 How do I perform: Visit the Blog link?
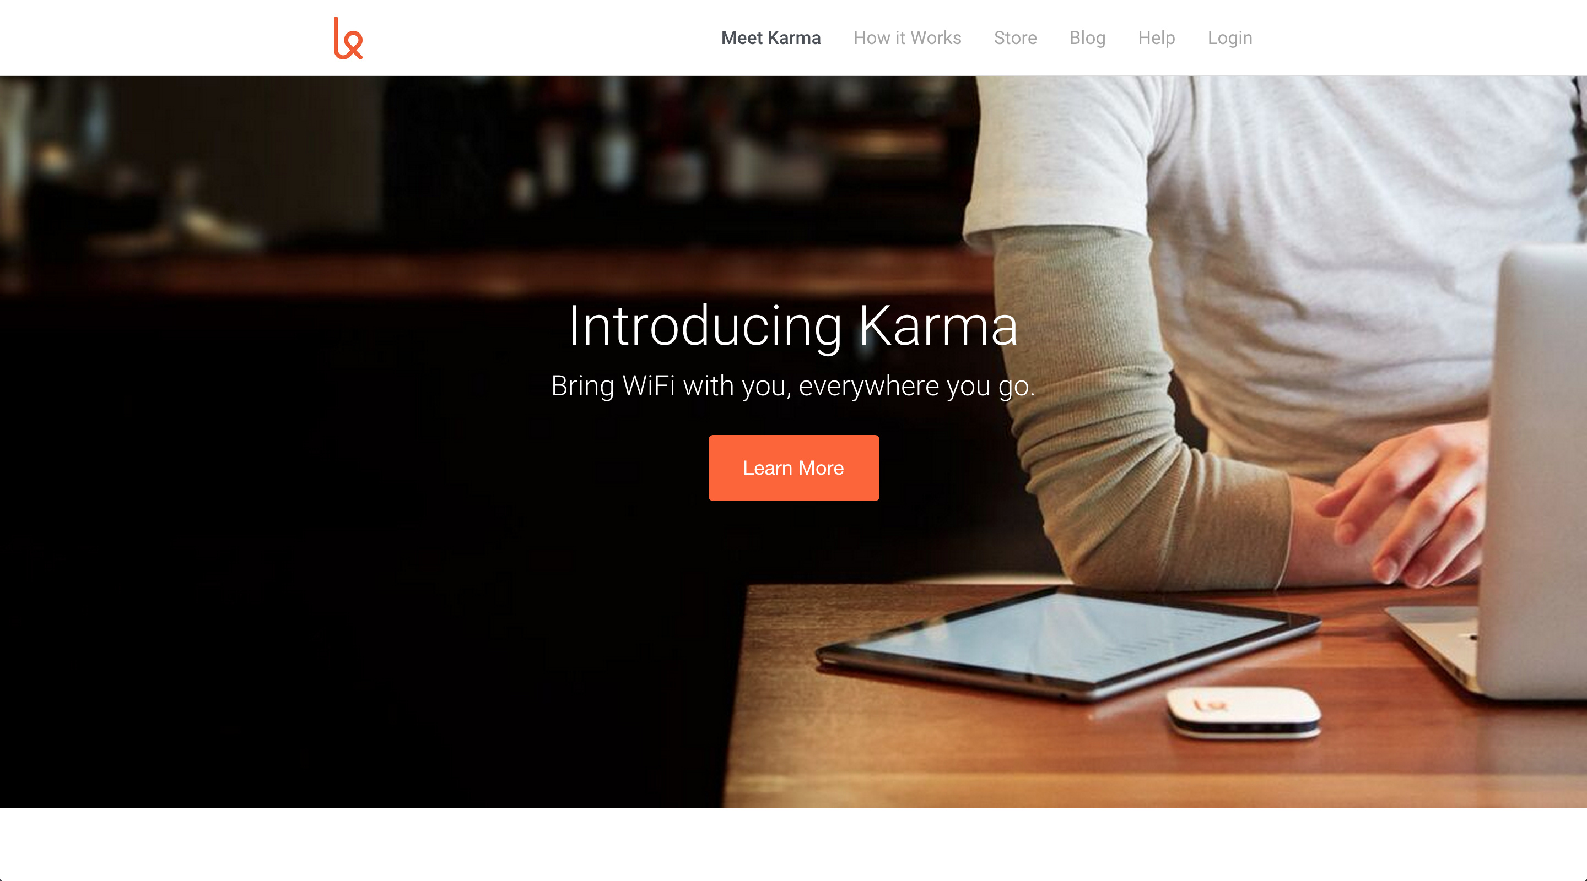(1087, 38)
